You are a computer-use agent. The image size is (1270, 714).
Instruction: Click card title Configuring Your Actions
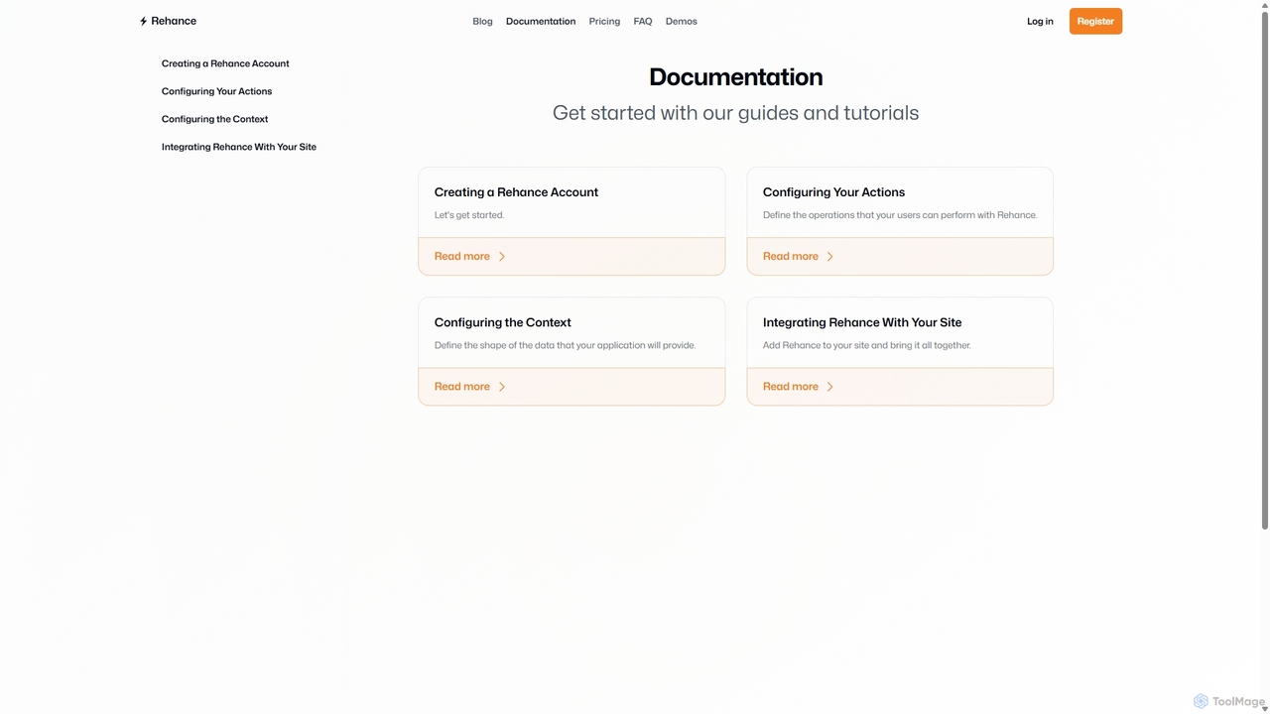coord(833,192)
